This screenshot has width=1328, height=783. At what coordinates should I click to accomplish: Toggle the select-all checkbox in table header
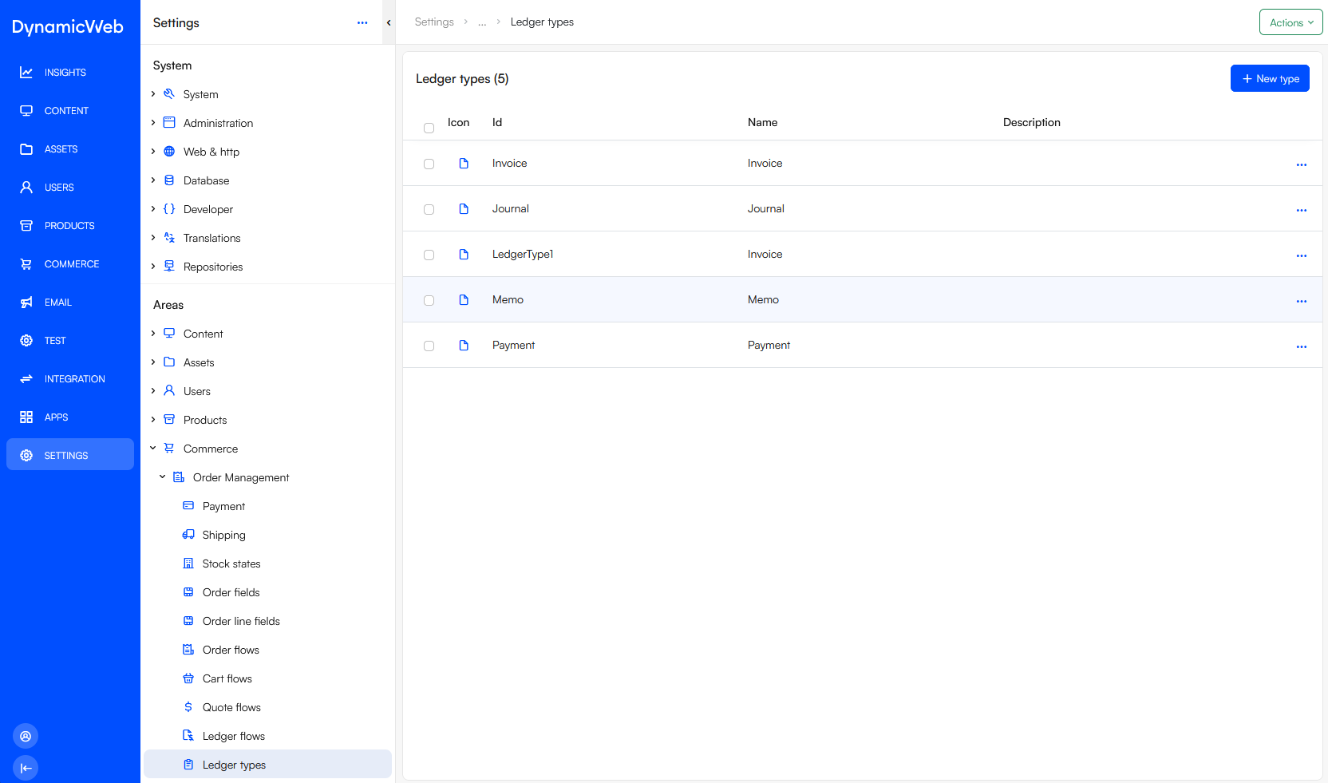click(429, 128)
